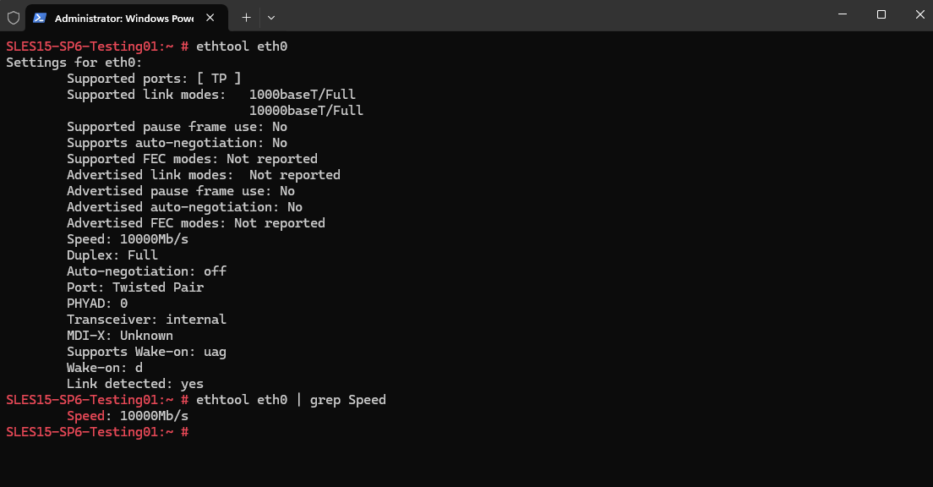Click the "Settings for eth0:" line
This screenshot has width=933, height=487.
(x=74, y=63)
